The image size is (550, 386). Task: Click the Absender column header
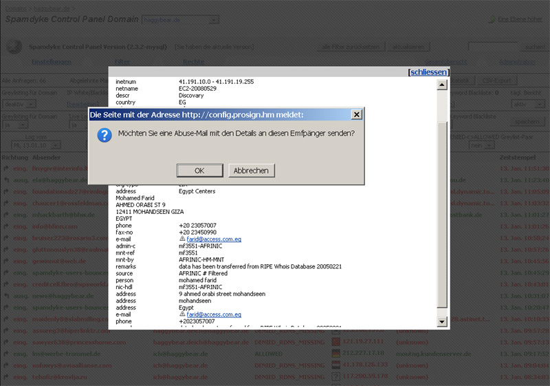coord(46,158)
